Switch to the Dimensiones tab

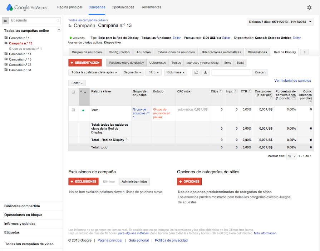point(257,52)
